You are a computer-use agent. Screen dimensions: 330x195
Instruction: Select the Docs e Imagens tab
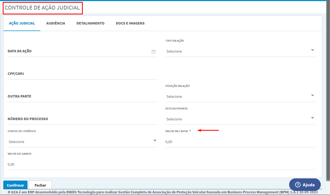[130, 23]
